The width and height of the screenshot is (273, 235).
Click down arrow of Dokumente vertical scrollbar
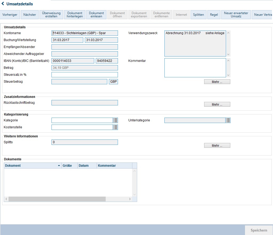click(x=134, y=194)
